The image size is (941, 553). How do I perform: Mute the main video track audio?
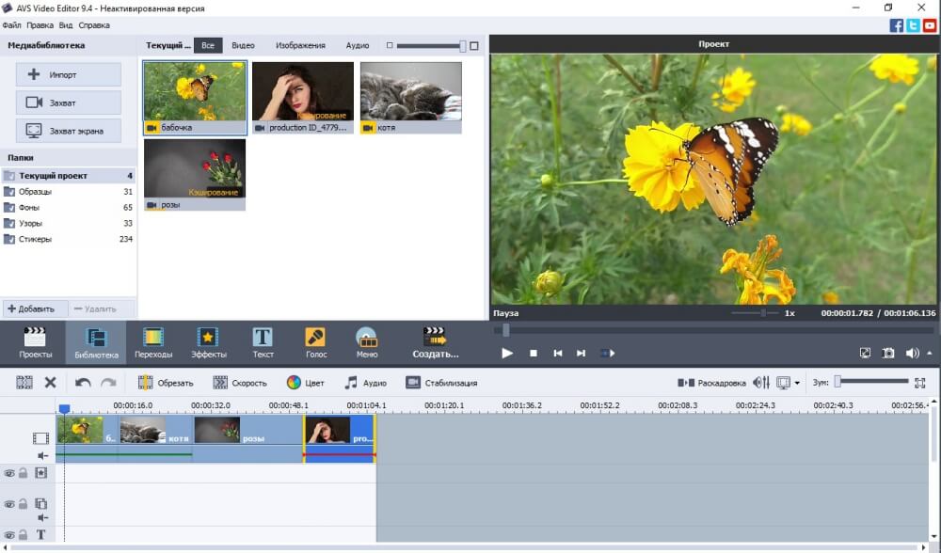click(x=42, y=456)
